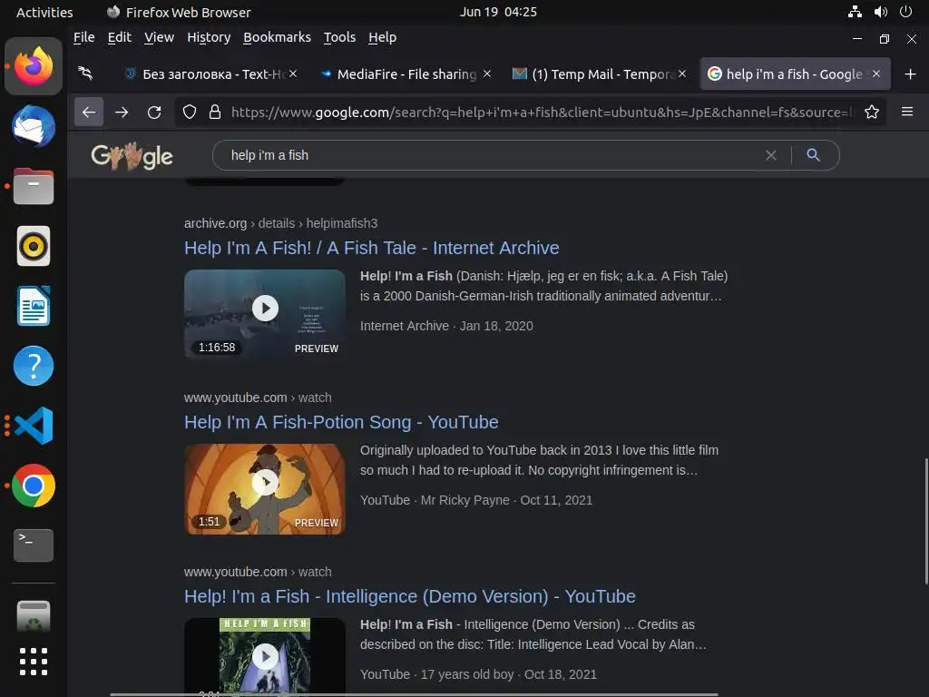Open the View menu
This screenshot has height=697, width=929.
[159, 37]
